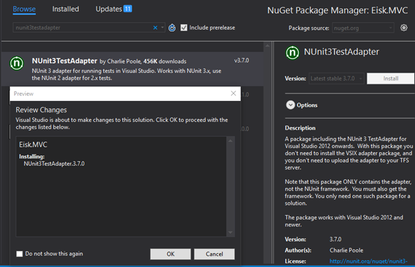
Task: Open the search box history dropdown arrow
Action: (162, 27)
